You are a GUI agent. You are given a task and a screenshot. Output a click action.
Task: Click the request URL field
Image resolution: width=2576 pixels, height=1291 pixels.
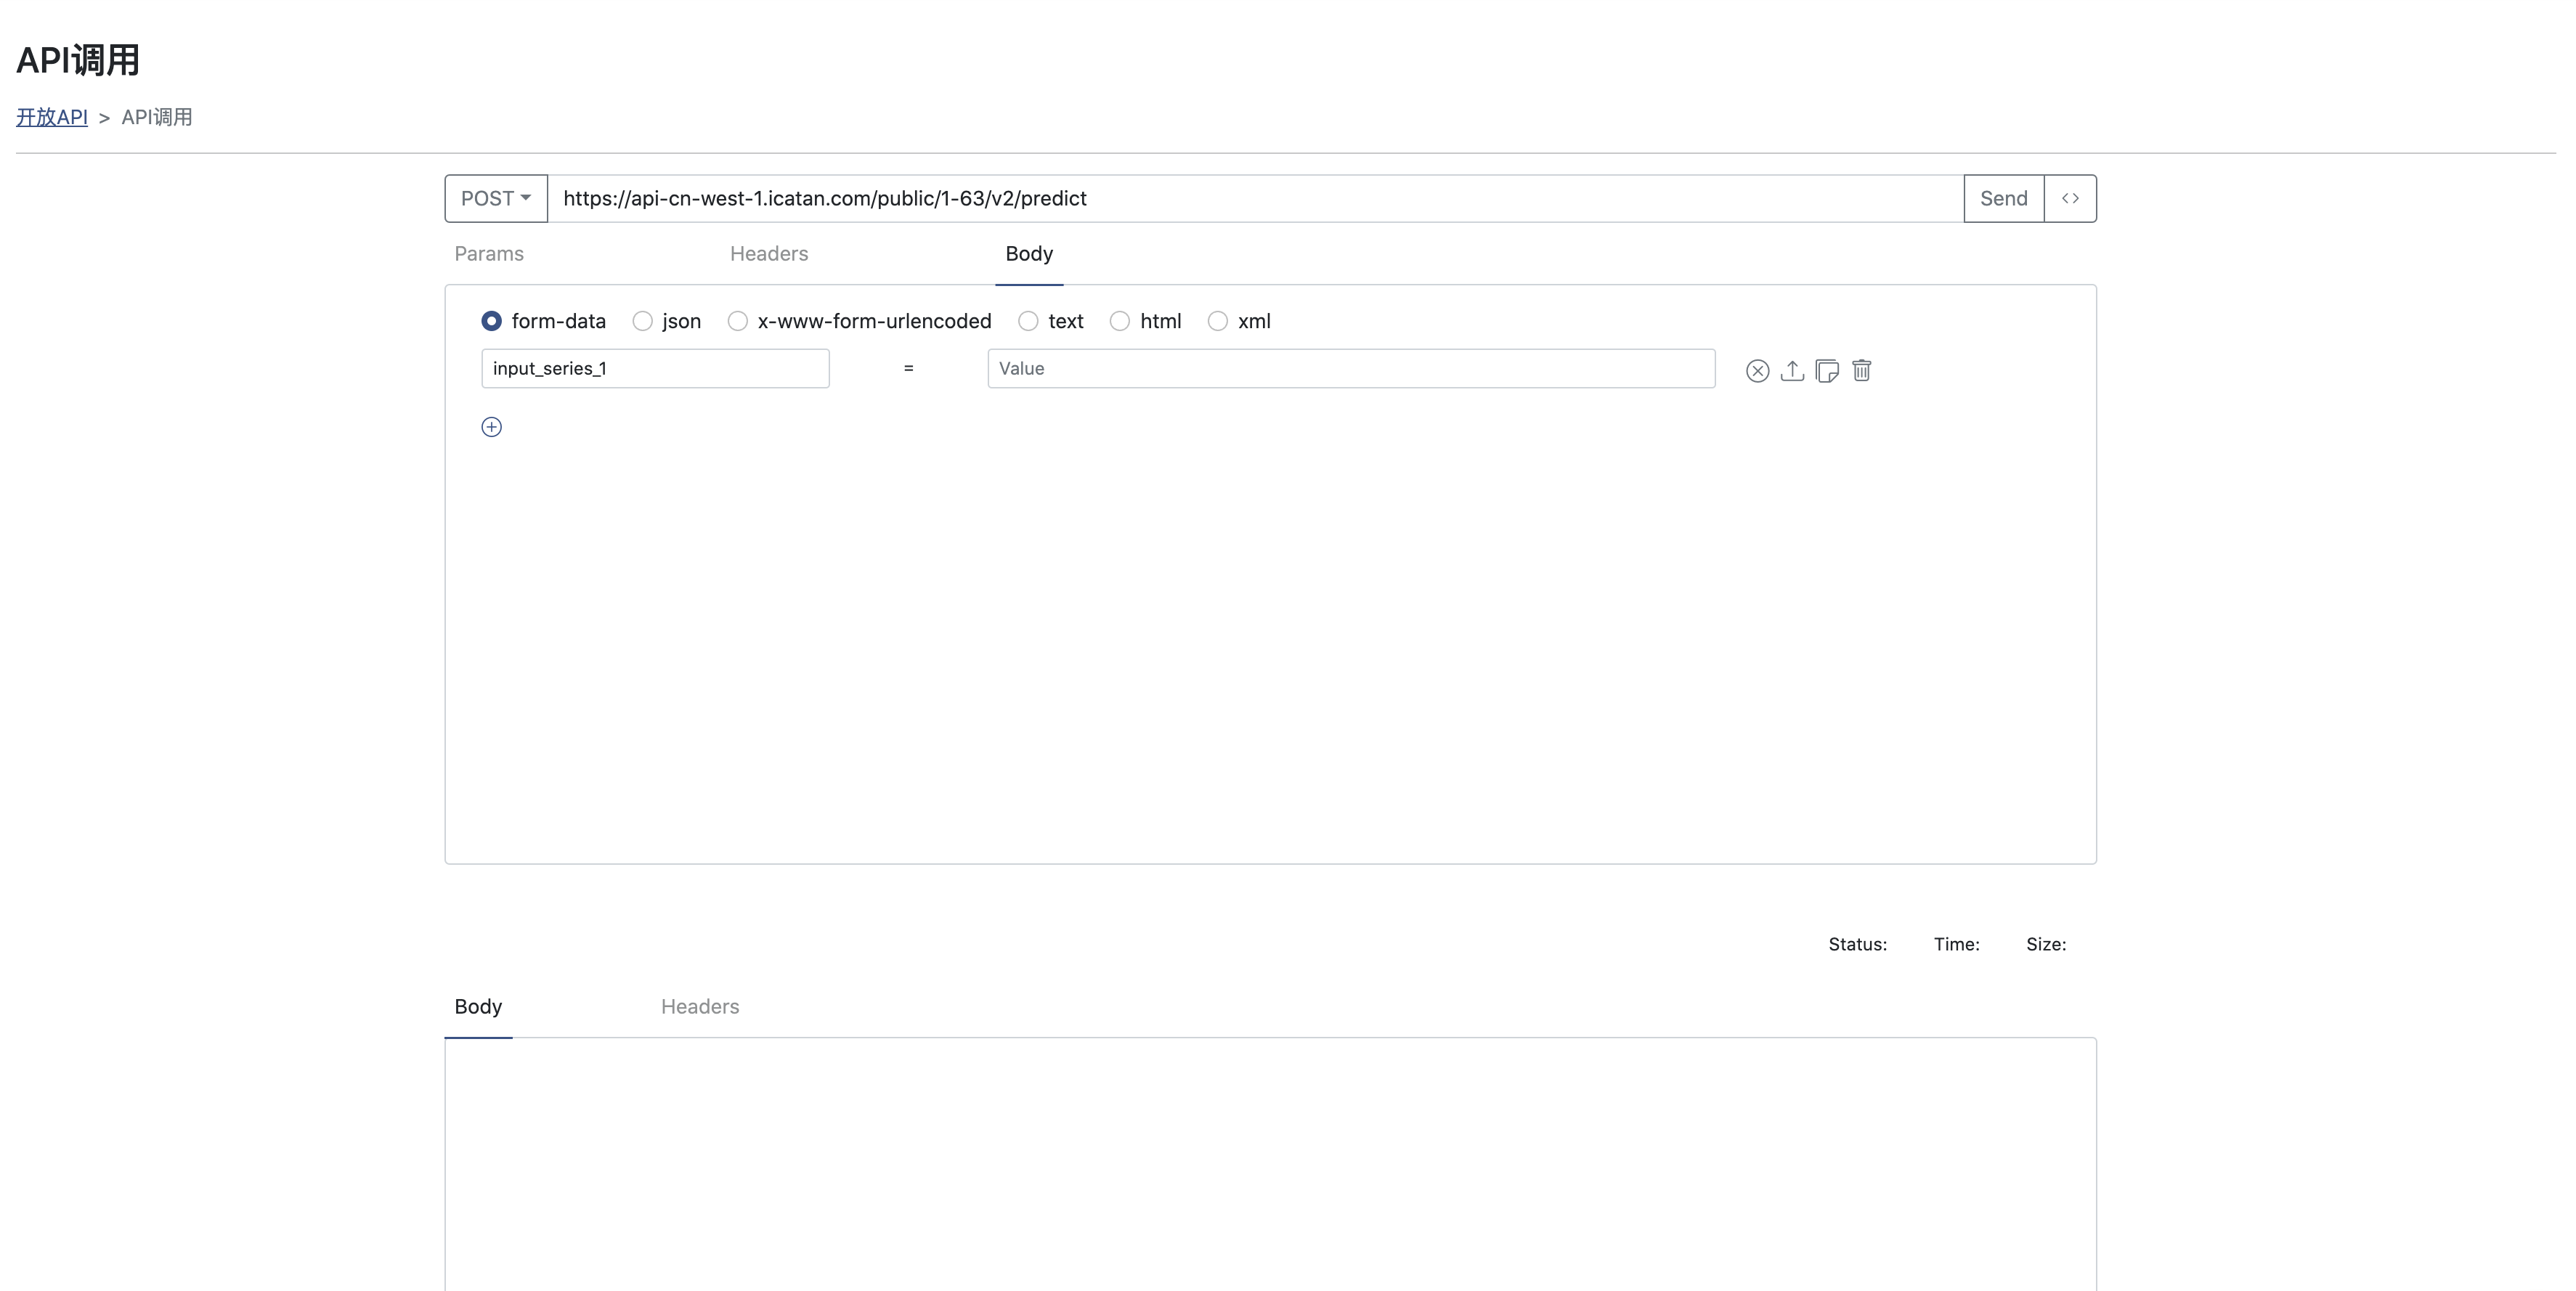1255,198
